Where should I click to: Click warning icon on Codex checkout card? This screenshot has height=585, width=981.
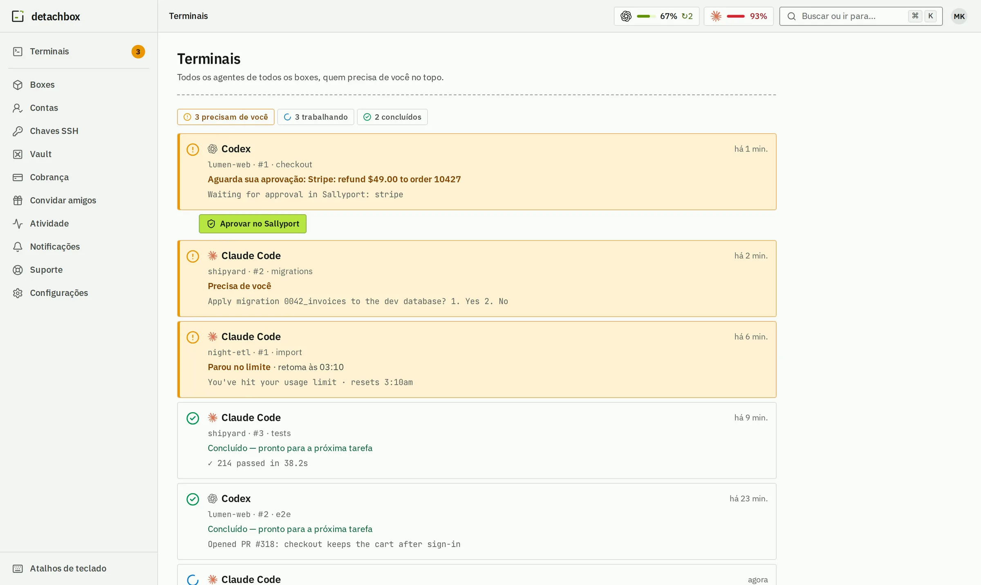[x=193, y=149]
